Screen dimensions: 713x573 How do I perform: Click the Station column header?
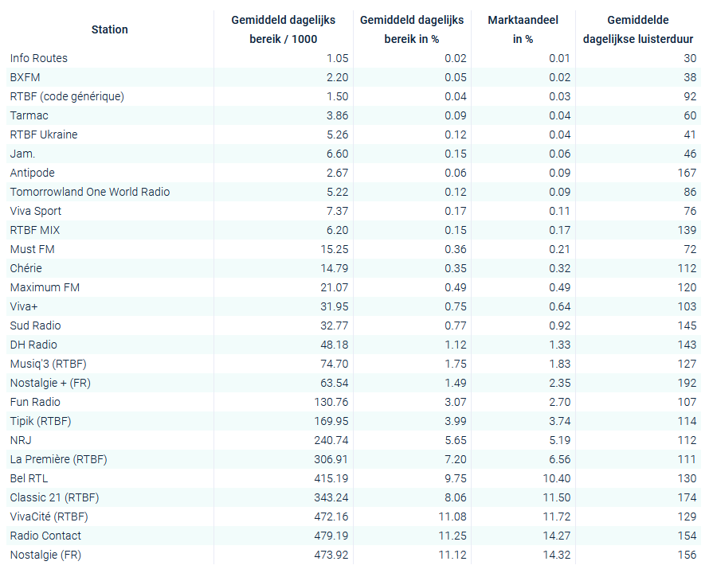[x=109, y=29]
